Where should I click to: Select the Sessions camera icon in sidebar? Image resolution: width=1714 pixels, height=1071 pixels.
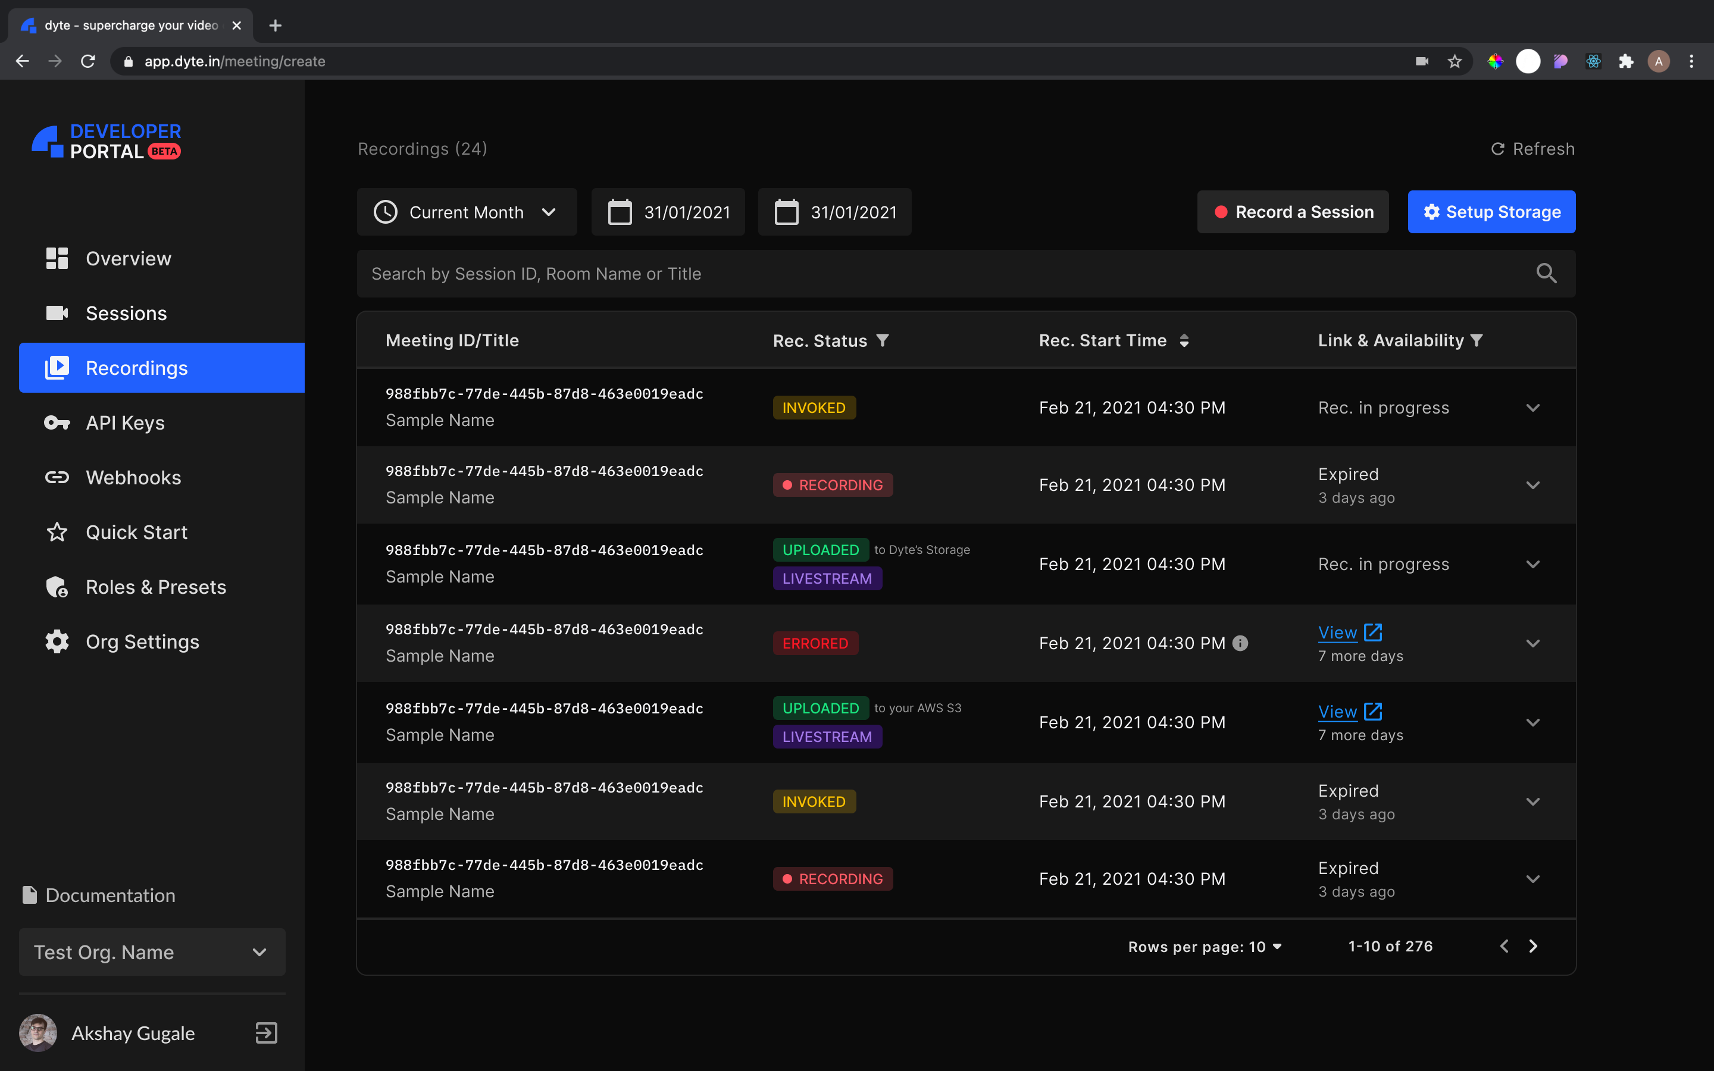tap(57, 313)
